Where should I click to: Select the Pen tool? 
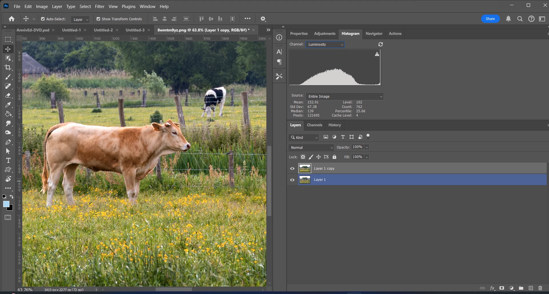click(x=8, y=142)
